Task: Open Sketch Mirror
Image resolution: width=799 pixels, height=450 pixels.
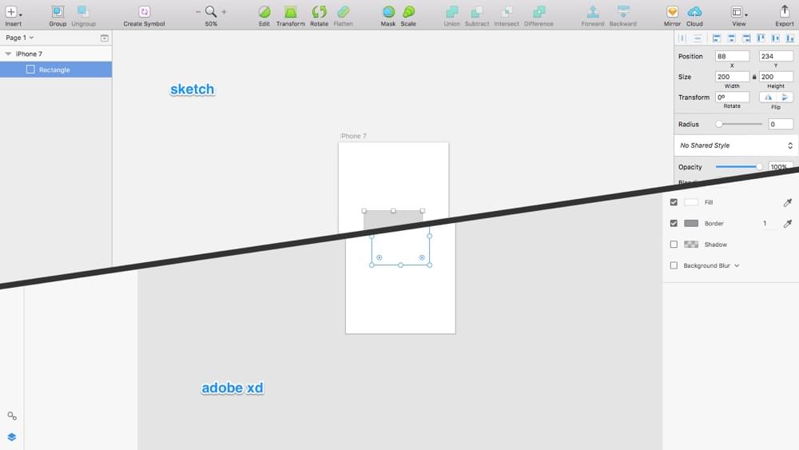Action: coord(672,12)
